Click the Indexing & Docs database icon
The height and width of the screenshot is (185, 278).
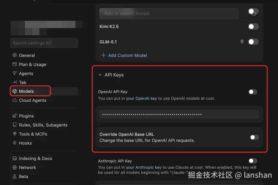(14, 158)
